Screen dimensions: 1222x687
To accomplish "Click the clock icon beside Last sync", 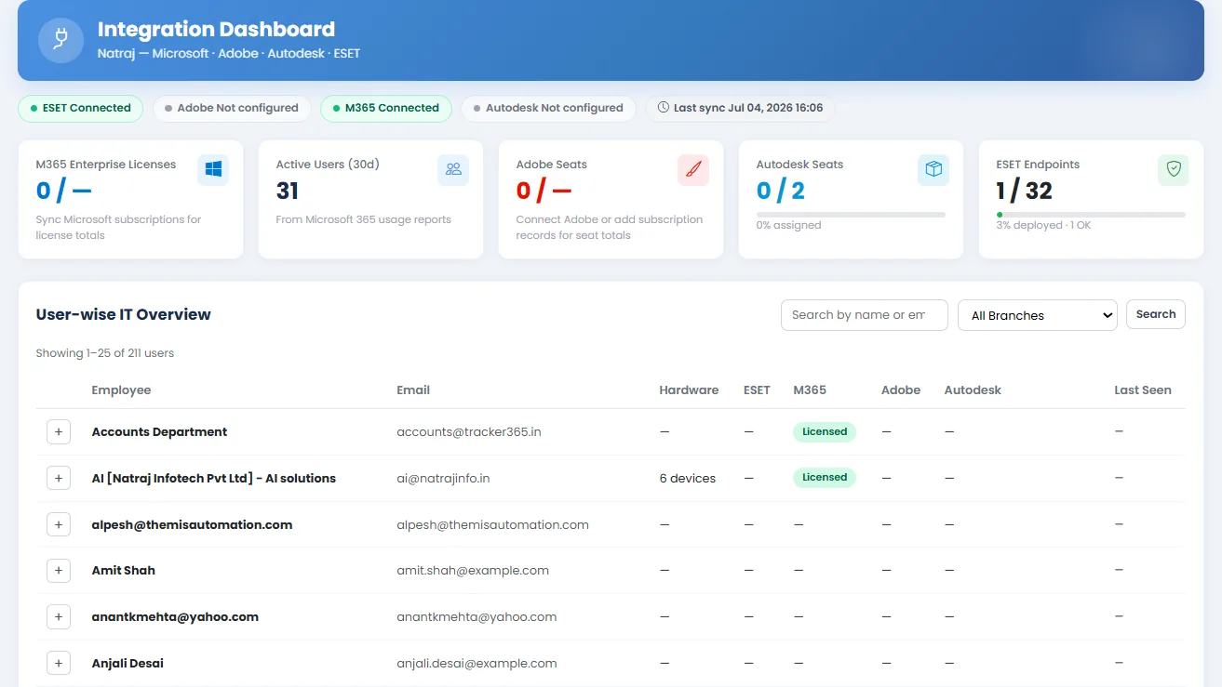I will pyautogui.click(x=664, y=108).
